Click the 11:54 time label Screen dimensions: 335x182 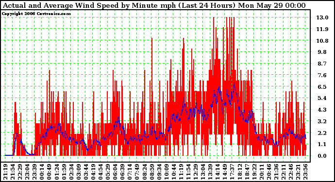188,172
